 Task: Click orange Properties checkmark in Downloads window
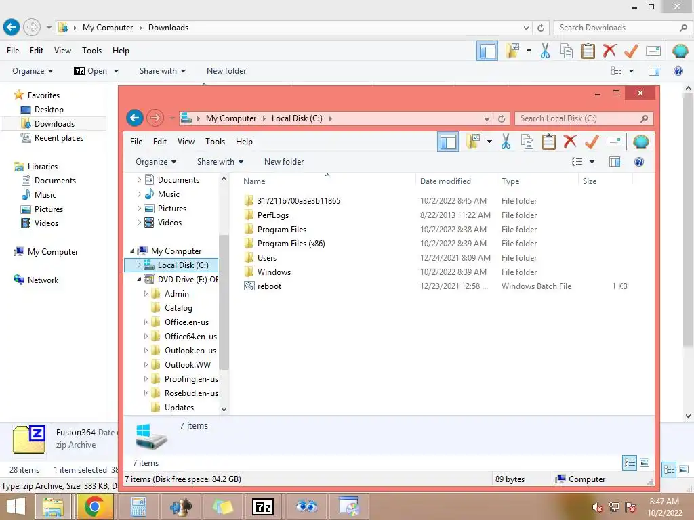point(631,51)
